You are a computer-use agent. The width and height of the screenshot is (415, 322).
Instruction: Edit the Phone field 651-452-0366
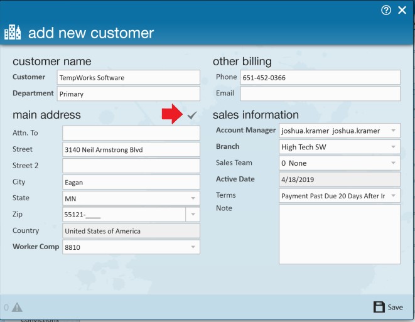[320, 78]
